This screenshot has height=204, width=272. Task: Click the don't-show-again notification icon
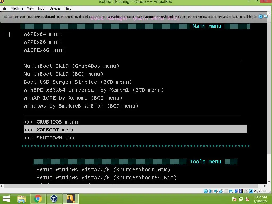266,16
